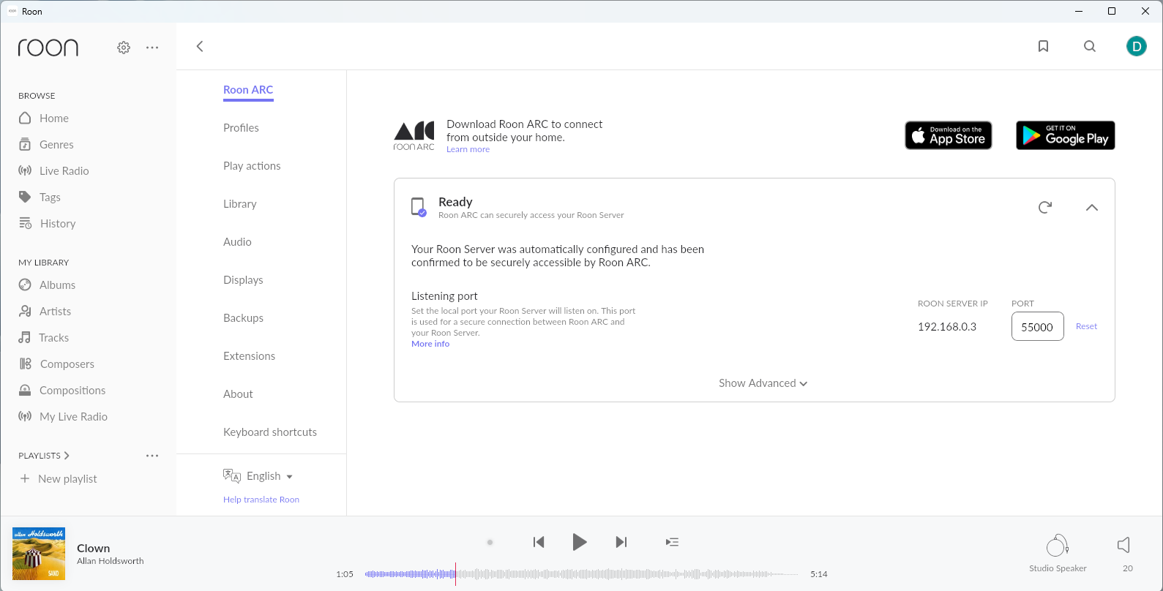
Task: Click the Roon logo
Action: (48, 48)
